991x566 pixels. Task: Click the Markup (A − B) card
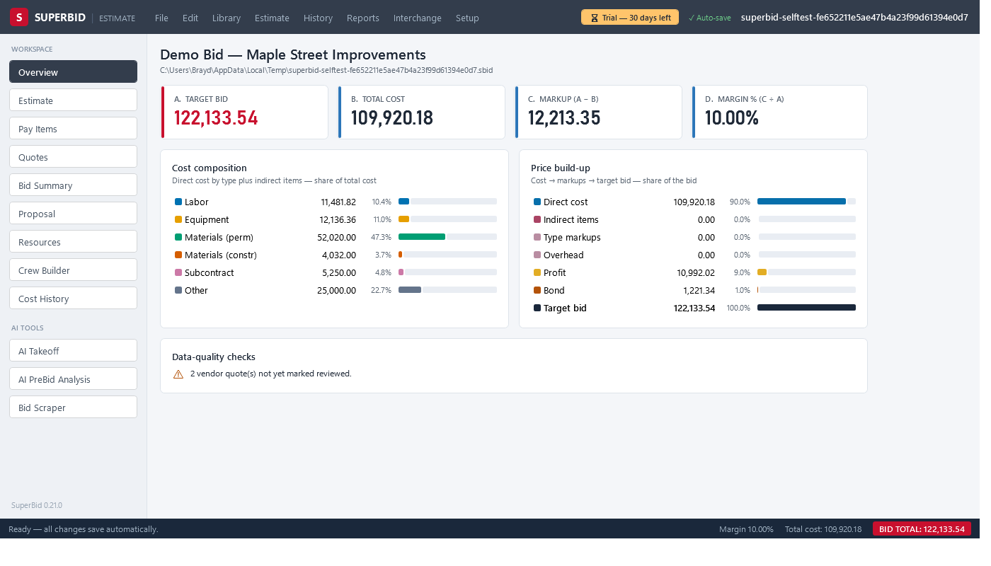click(599, 112)
